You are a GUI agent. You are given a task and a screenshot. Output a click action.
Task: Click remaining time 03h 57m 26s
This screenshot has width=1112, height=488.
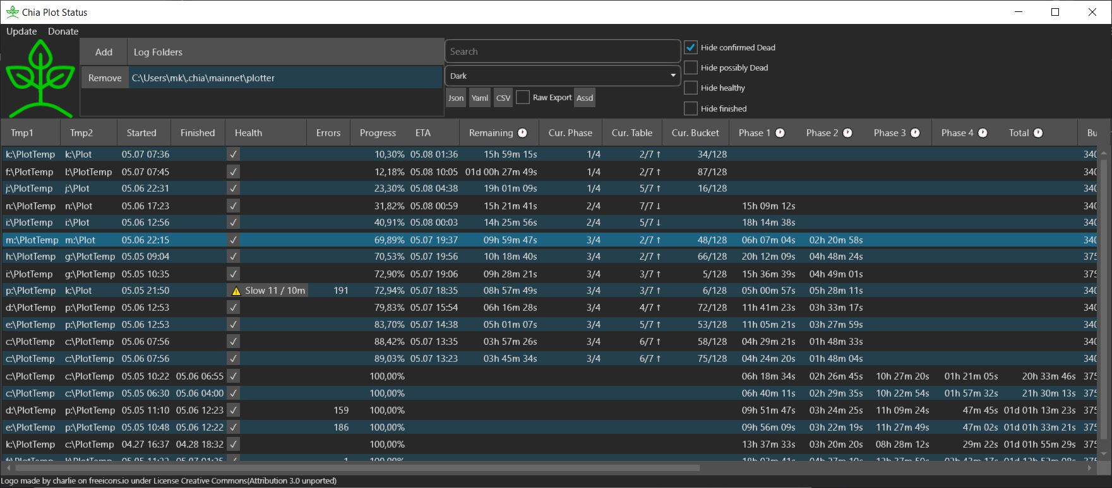510,342
